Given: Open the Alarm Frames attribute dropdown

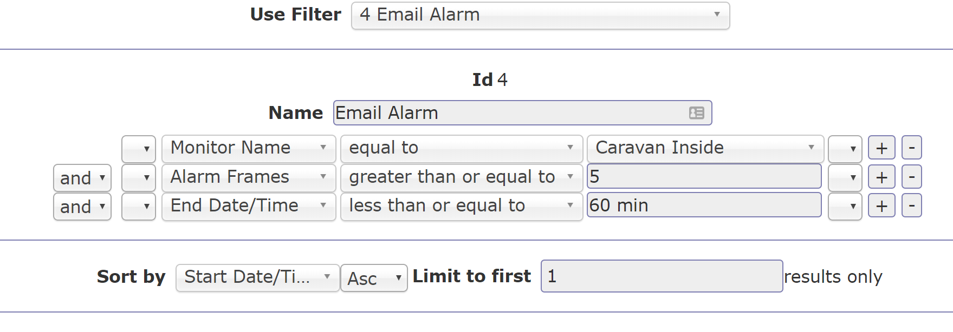Looking at the screenshot, I should 249,177.
